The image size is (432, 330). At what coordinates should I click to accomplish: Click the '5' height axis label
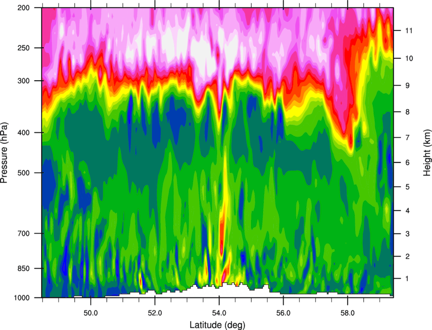click(x=408, y=187)
